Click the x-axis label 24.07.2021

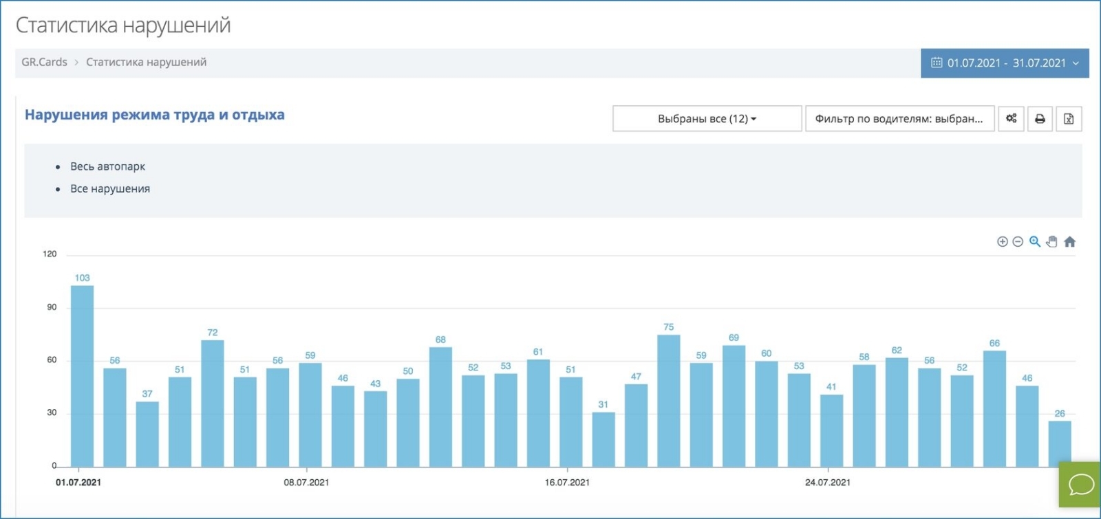828,483
